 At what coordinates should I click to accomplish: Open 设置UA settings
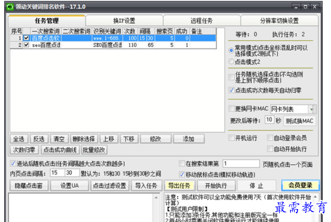pos(69,186)
